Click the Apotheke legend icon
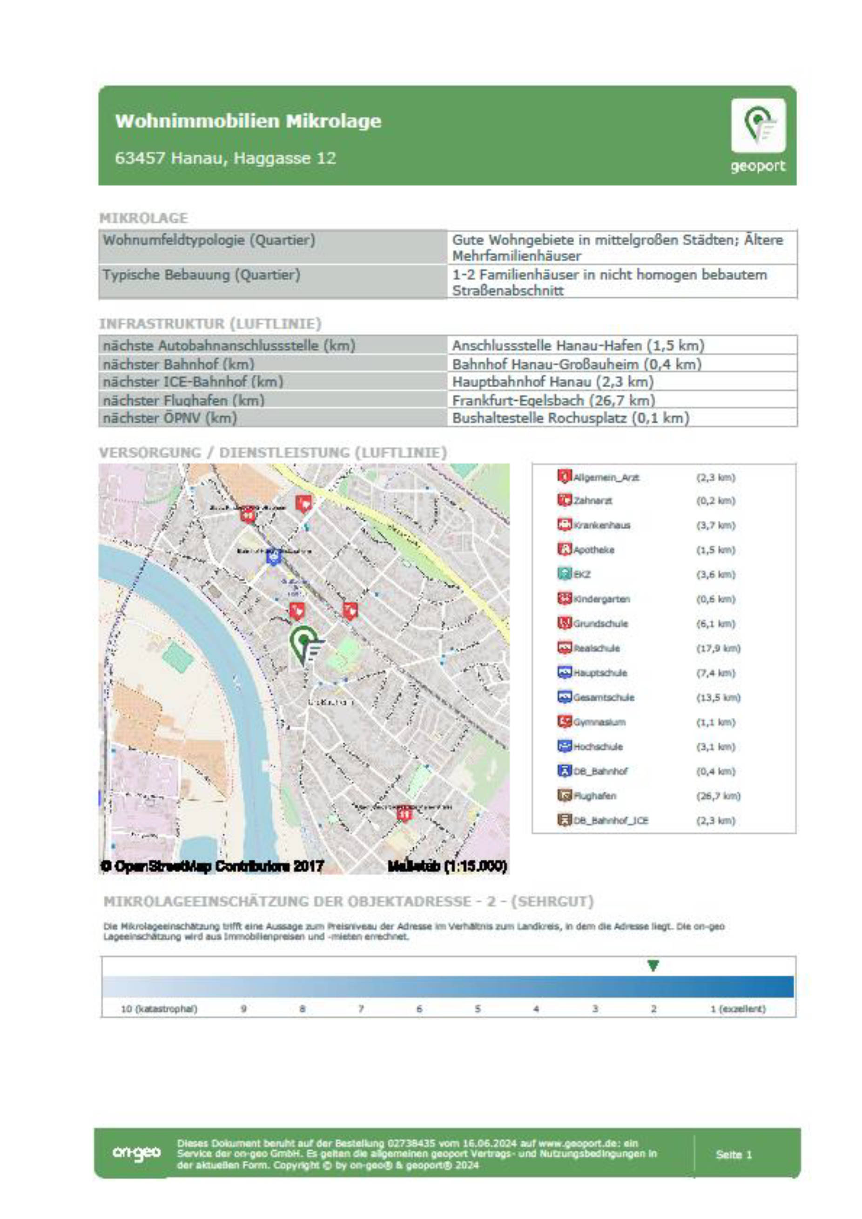The height and width of the screenshot is (1219, 862). click(564, 549)
